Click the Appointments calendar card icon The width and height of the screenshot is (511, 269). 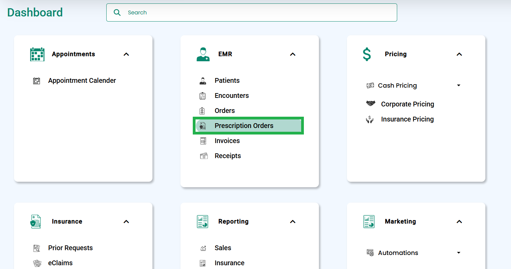coord(37,54)
